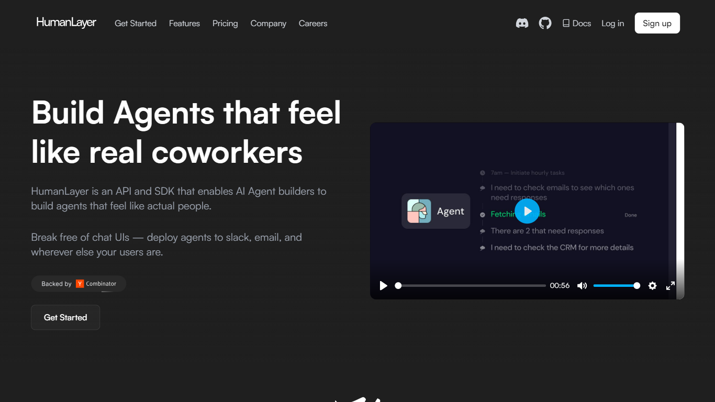Image resolution: width=715 pixels, height=402 pixels.
Task: Click the Docs book link
Action: pos(577,23)
